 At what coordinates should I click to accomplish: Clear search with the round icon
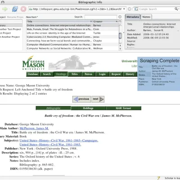coord(120,17)
